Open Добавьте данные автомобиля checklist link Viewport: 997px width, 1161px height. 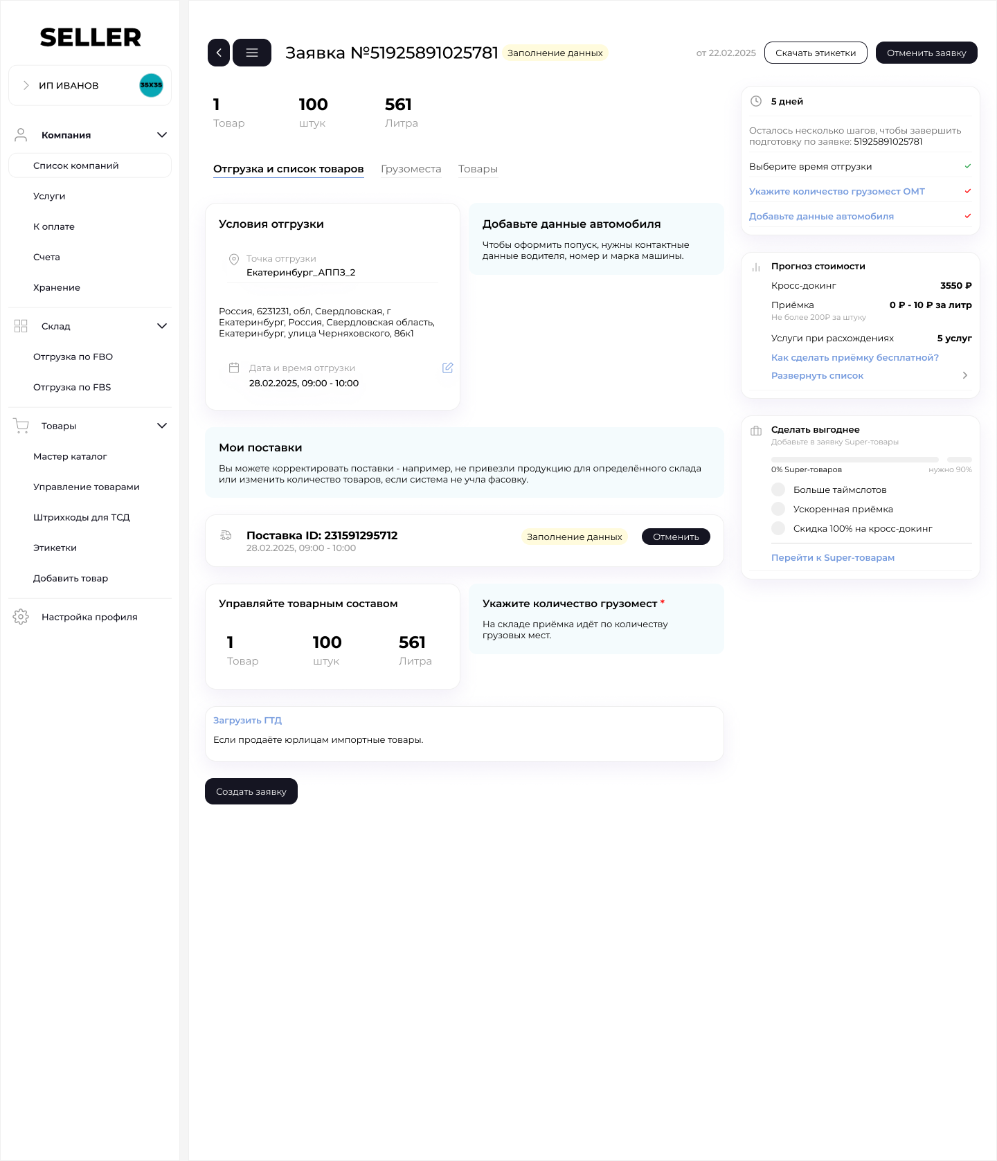coord(821,216)
